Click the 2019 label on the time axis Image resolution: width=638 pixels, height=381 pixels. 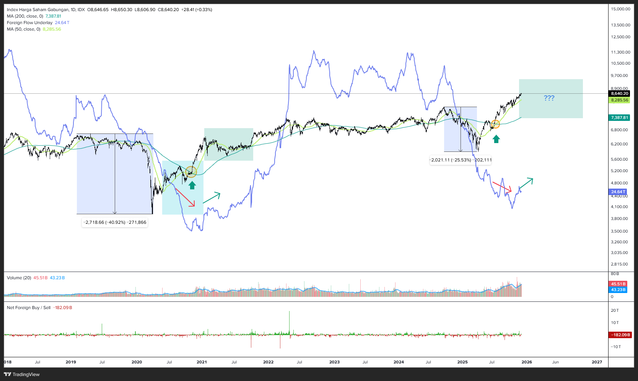(71, 362)
